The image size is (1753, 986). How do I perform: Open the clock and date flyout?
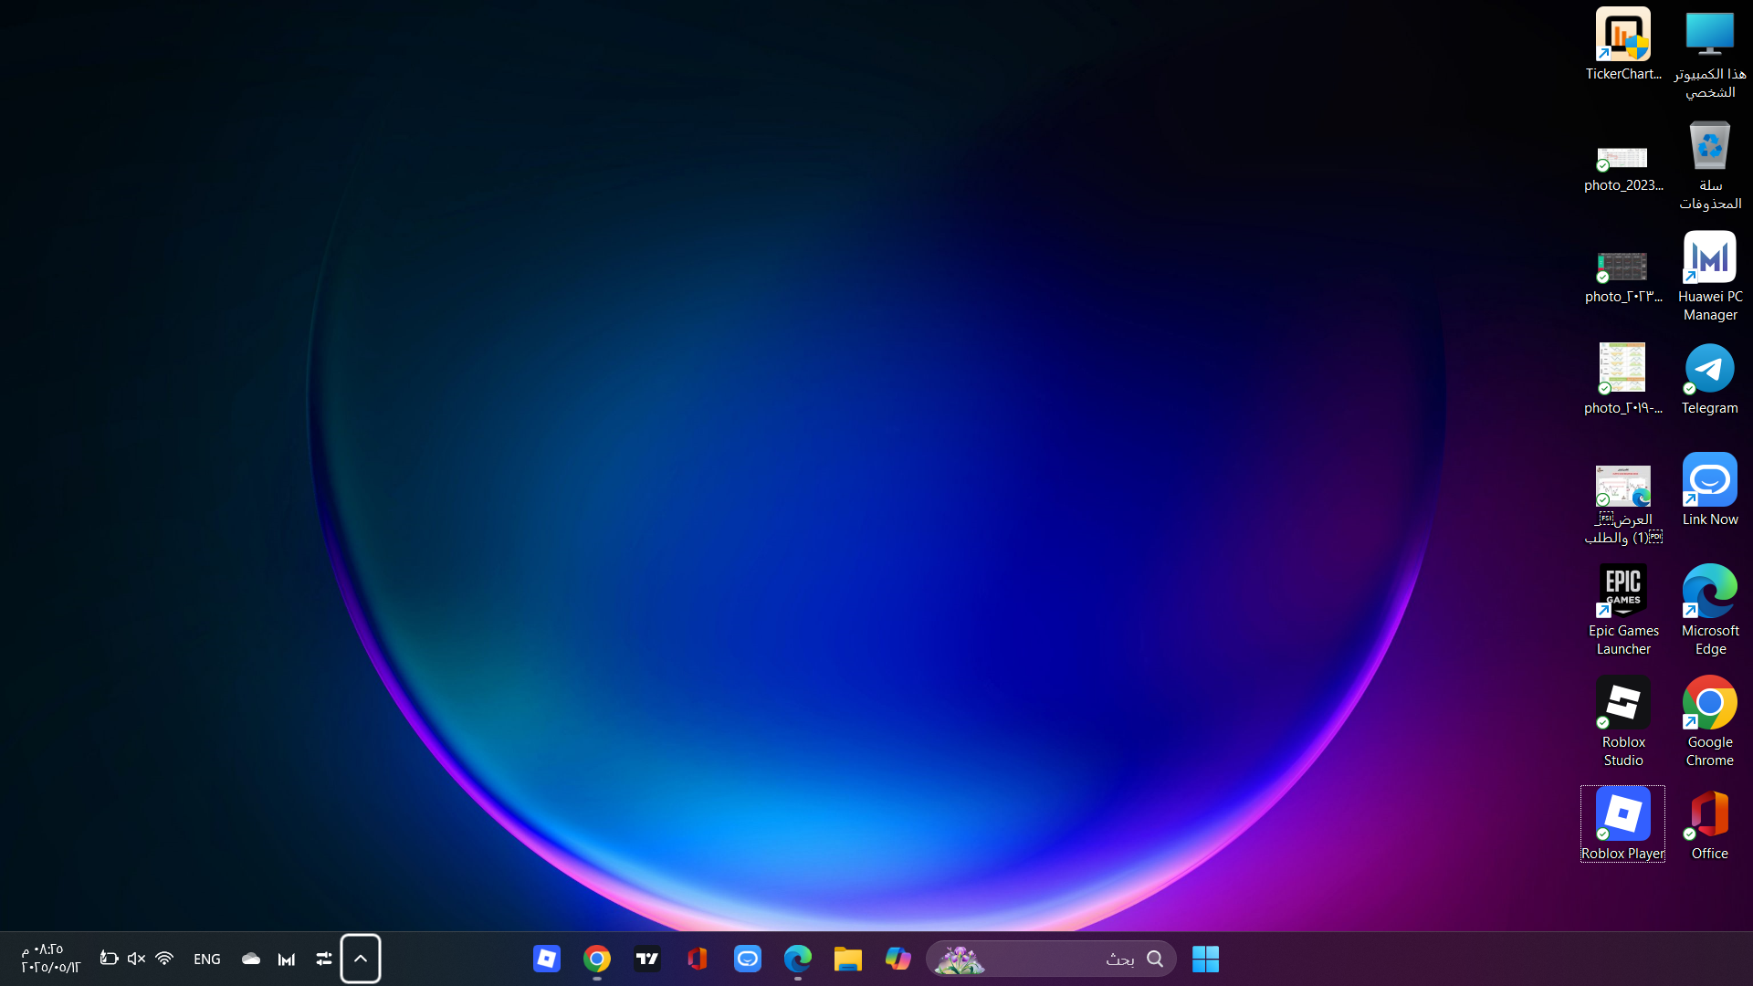pyautogui.click(x=50, y=959)
